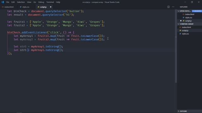Select script.js under Open Editors
Screen dimensions: 202x113
point(188,21)
